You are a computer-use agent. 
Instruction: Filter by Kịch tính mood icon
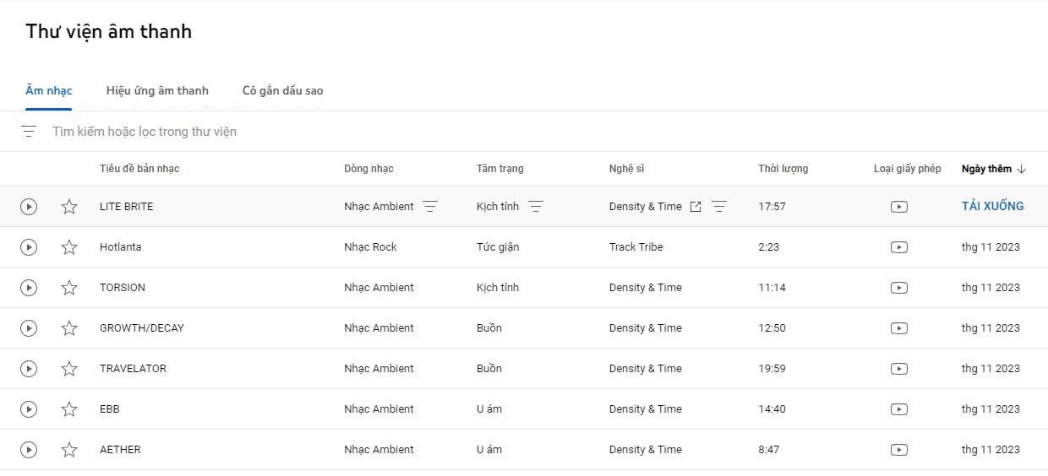point(536,207)
